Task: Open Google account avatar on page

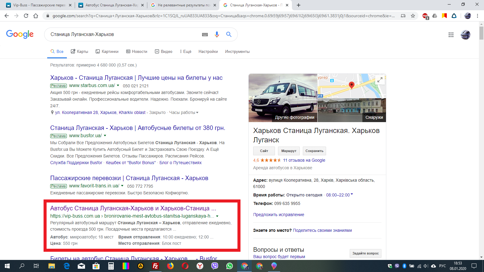Action: 466,35
